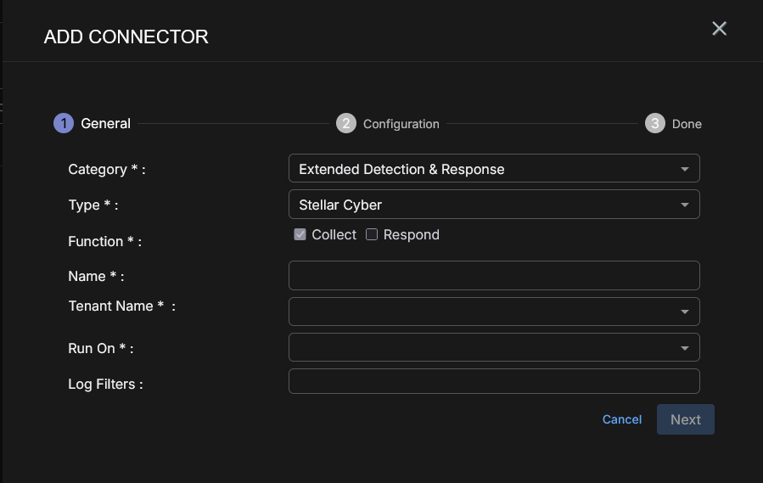Screen dimensions: 763x483
Task: Open the Category dropdown arrow
Action: 685,169
